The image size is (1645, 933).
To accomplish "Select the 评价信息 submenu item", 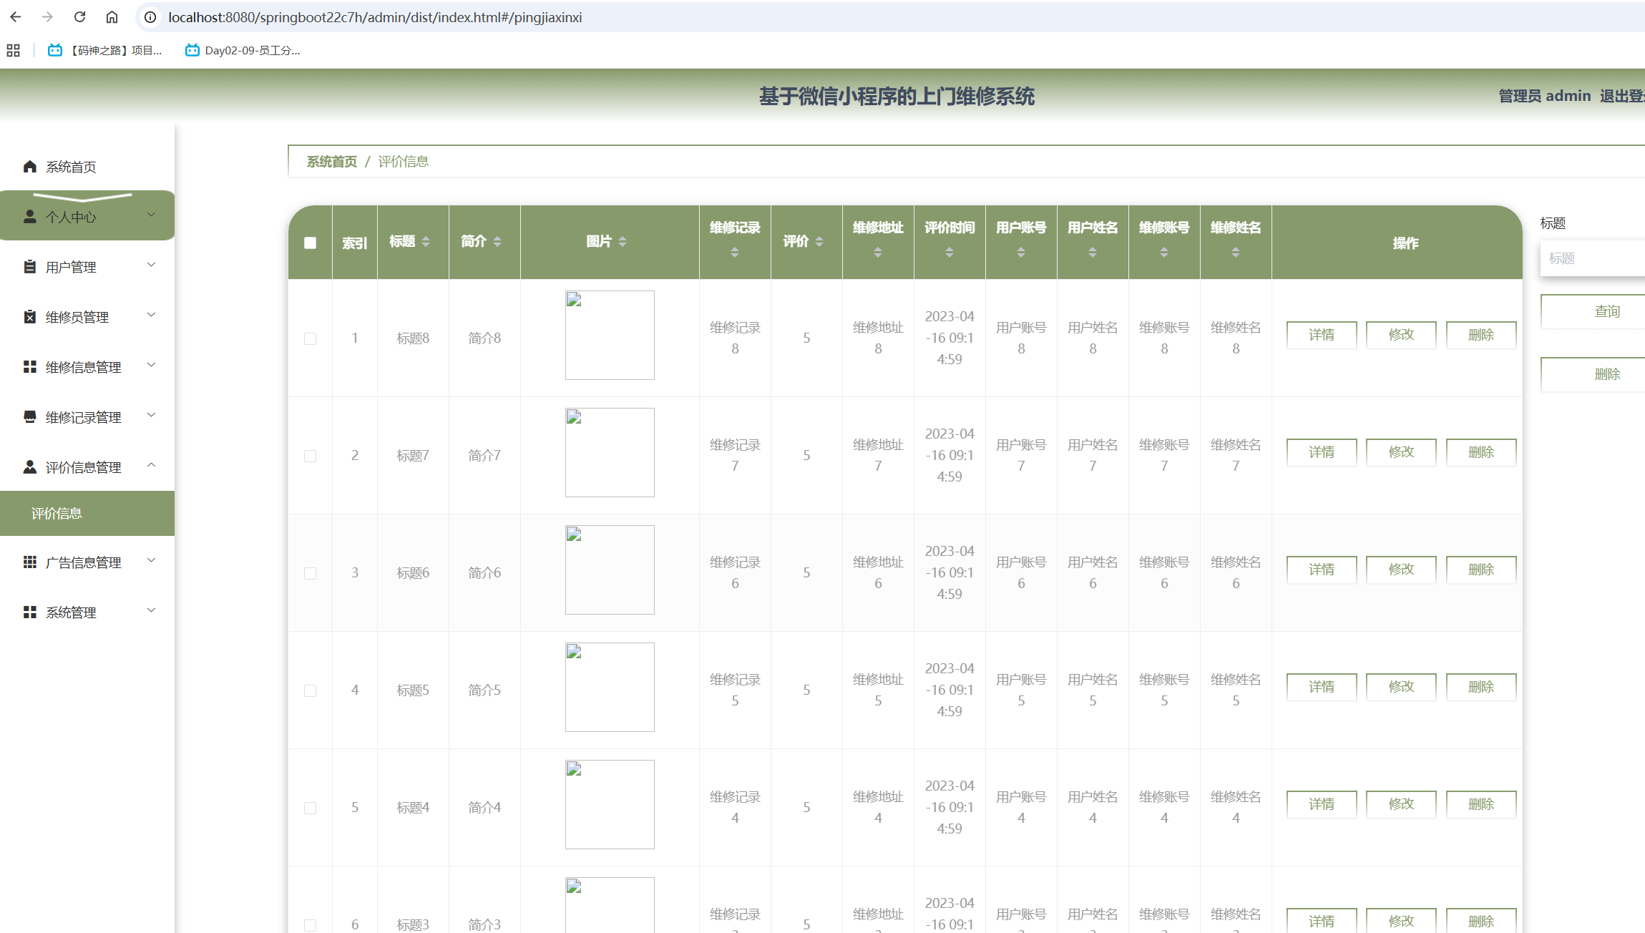I will pyautogui.click(x=57, y=514).
